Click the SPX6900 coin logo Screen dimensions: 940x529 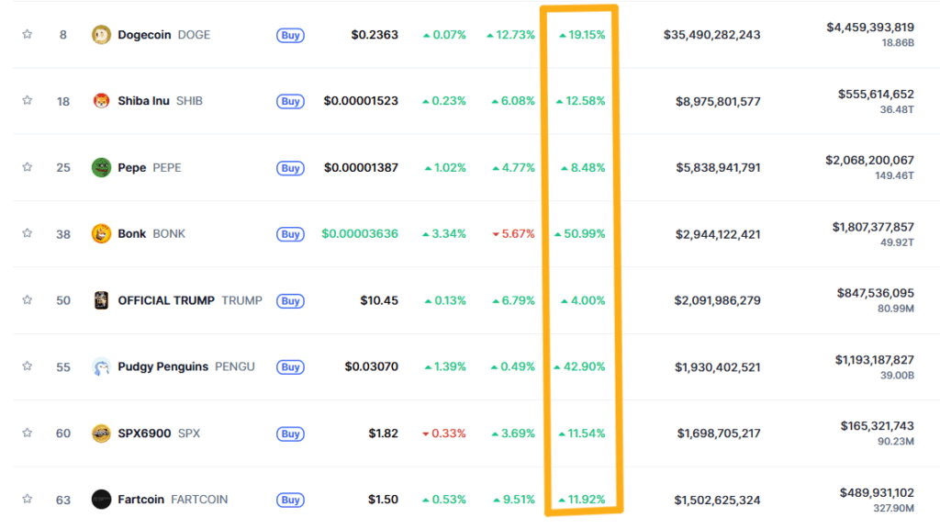click(x=101, y=433)
